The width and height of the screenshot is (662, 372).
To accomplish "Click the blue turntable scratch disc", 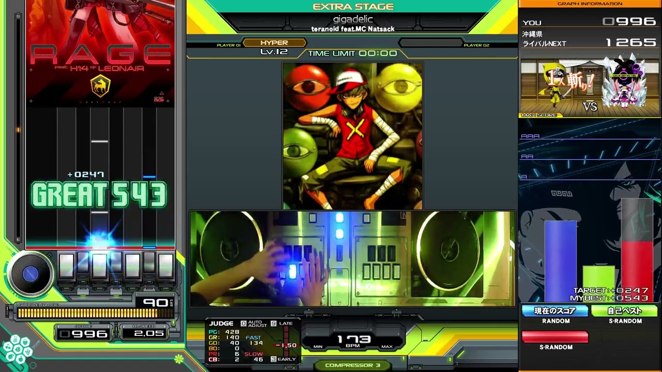I will (31, 274).
